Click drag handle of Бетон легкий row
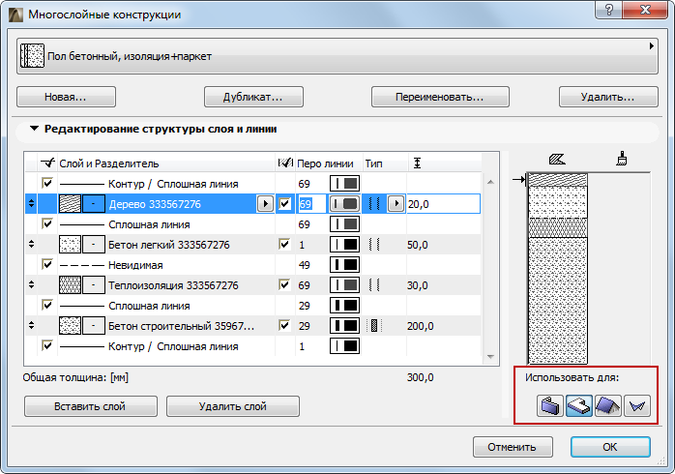Image resolution: width=675 pixels, height=474 pixels. click(x=31, y=244)
